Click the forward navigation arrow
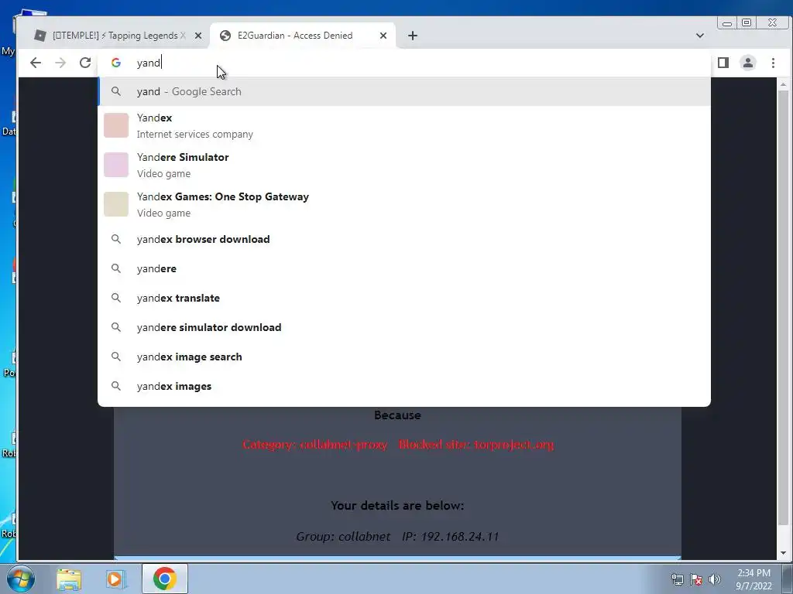 click(60, 63)
